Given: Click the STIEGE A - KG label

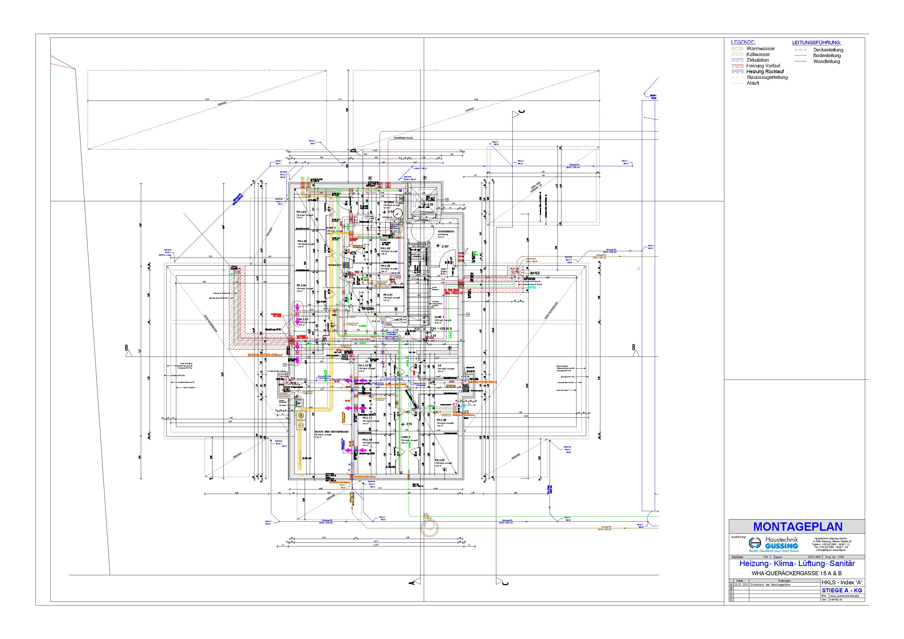Looking at the screenshot, I should 842,590.
